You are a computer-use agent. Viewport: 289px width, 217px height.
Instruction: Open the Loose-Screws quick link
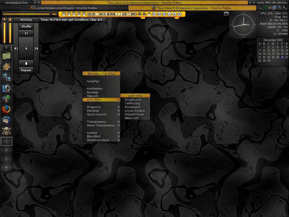(x=135, y=111)
